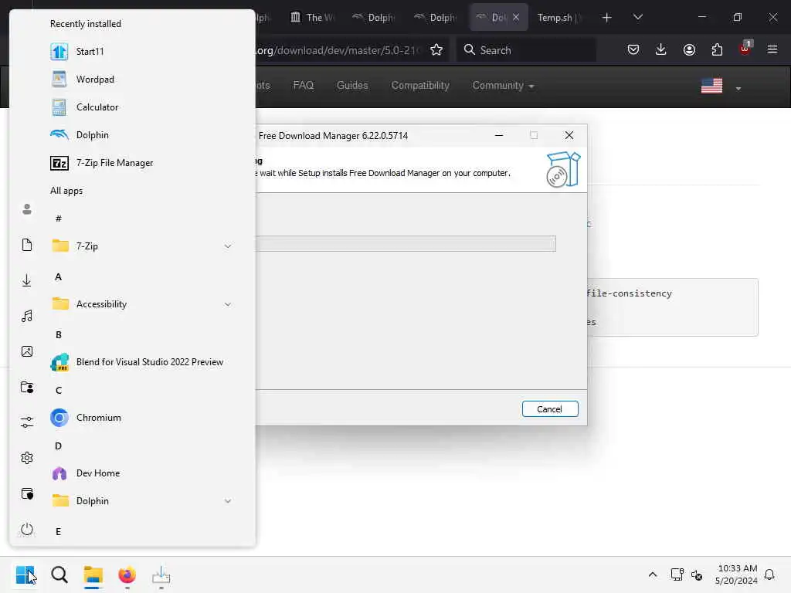791x593 pixels.
Task: Click the Start sidebar icon above Power
Action: (27, 493)
